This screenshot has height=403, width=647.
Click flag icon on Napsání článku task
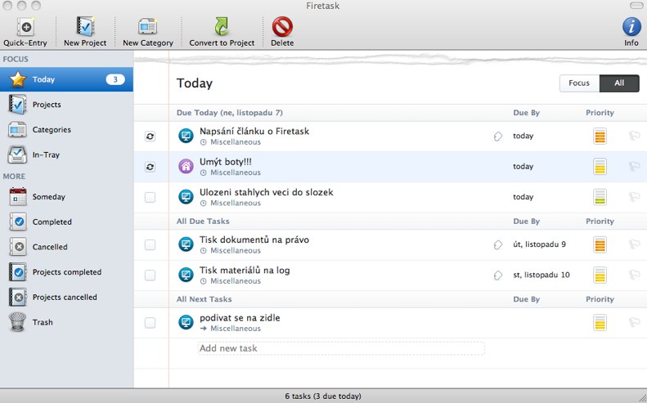click(x=634, y=137)
